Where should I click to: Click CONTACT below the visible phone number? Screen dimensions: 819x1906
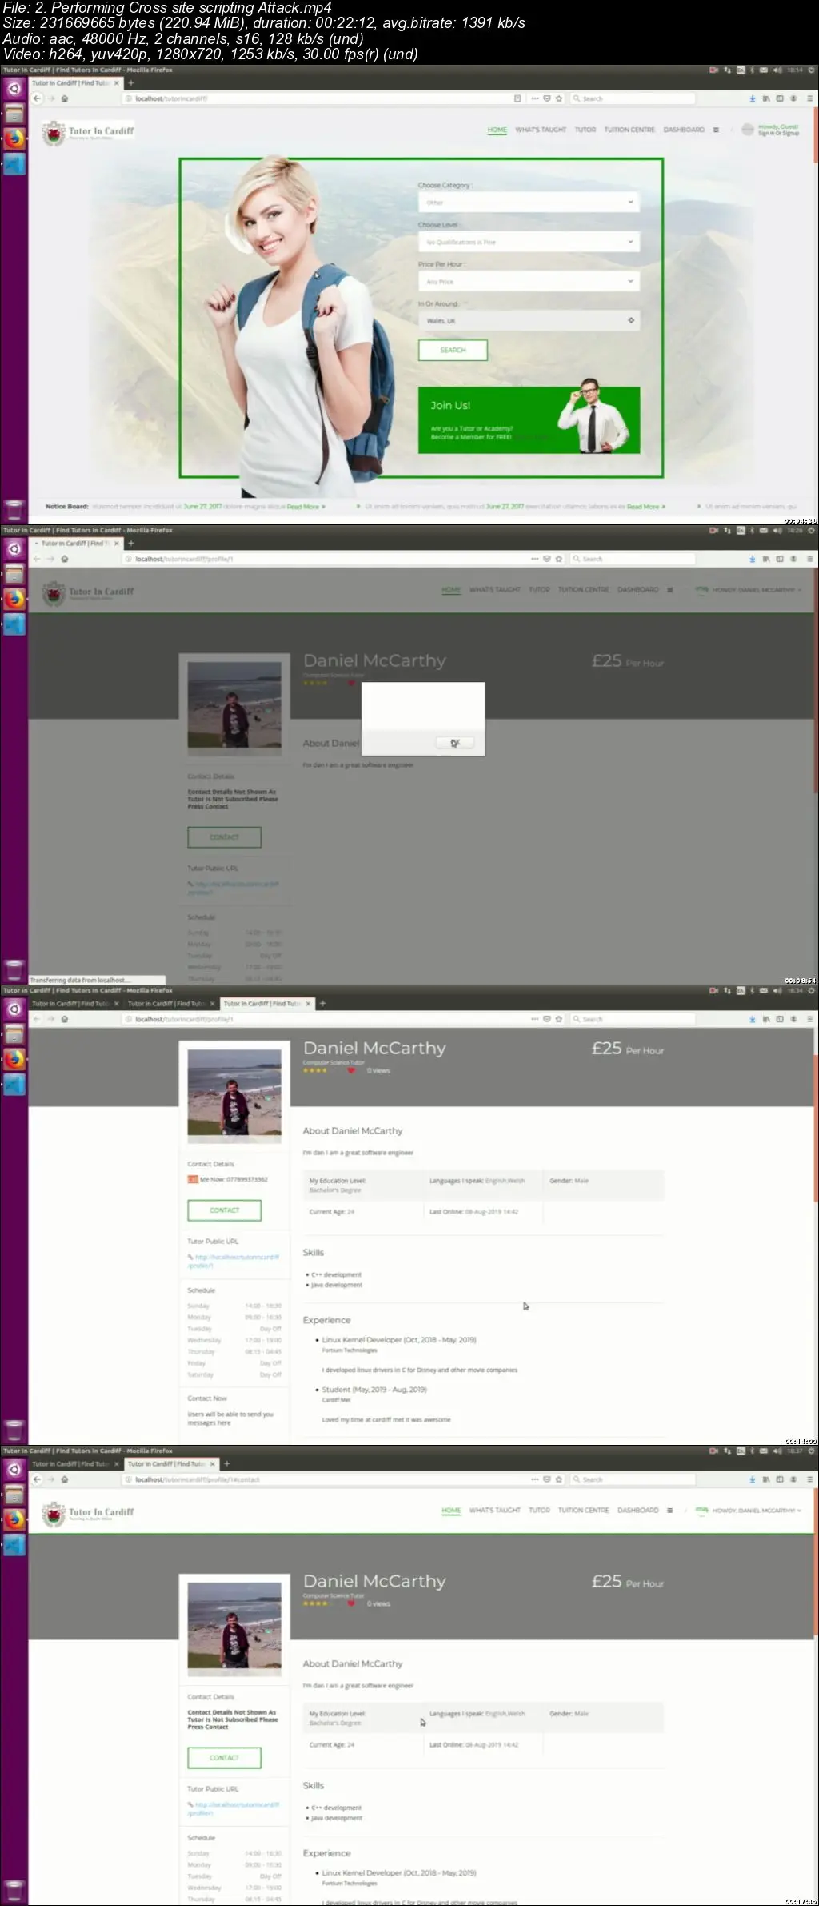(x=224, y=1210)
